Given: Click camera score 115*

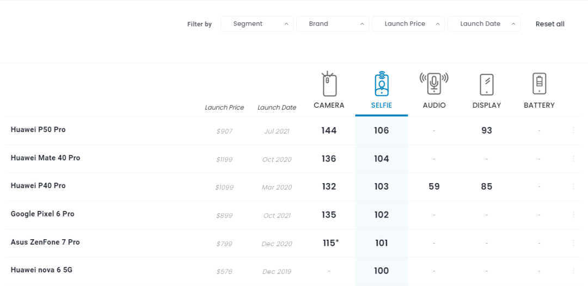Looking at the screenshot, I should tap(331, 243).
